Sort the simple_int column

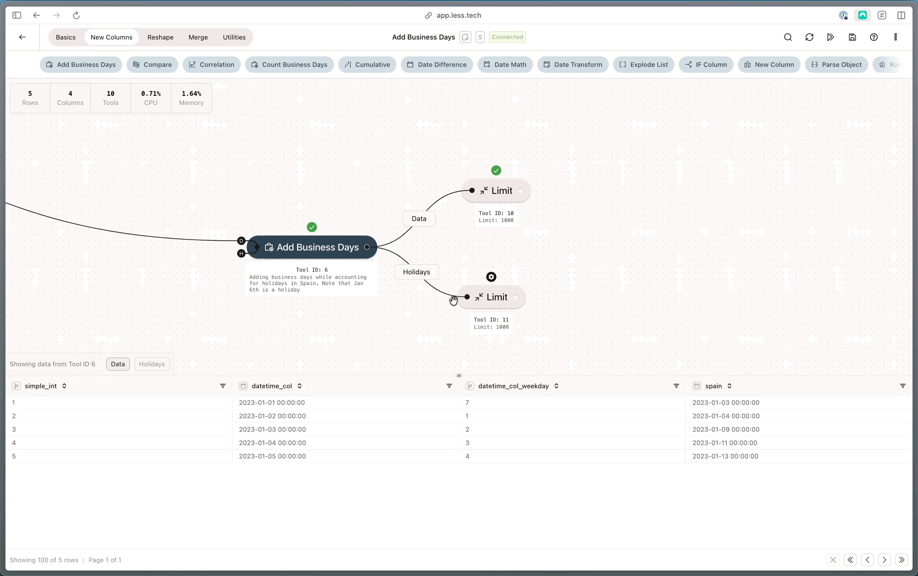coord(64,386)
